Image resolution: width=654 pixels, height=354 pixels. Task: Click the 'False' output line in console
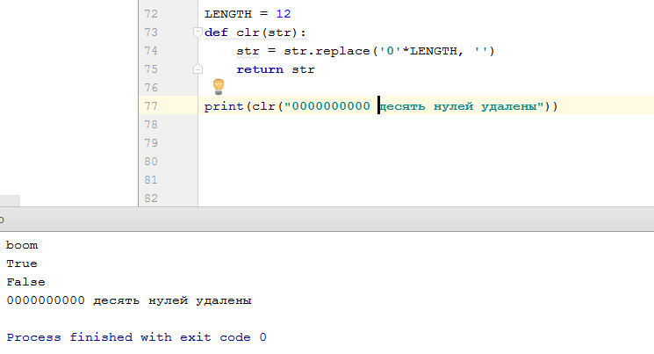tap(25, 282)
